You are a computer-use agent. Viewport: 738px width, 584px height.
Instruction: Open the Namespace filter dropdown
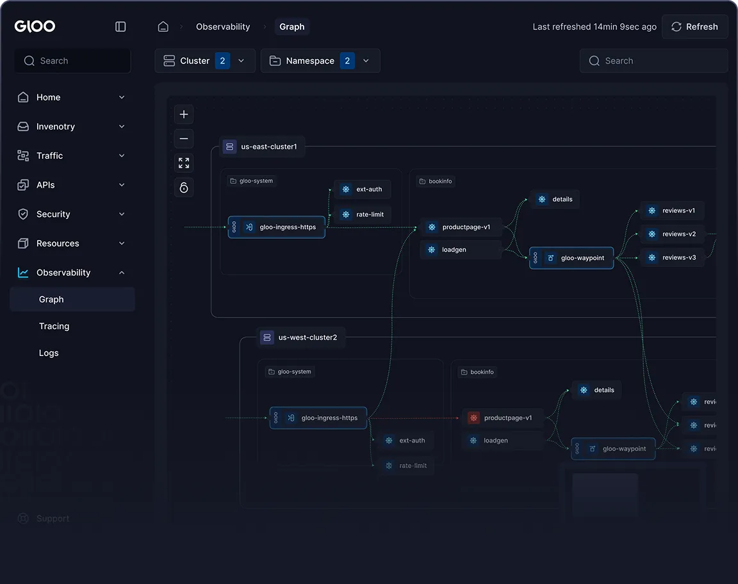[x=320, y=61]
